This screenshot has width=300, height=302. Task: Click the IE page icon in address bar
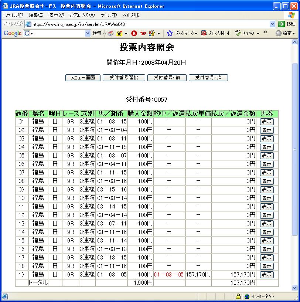(28, 24)
